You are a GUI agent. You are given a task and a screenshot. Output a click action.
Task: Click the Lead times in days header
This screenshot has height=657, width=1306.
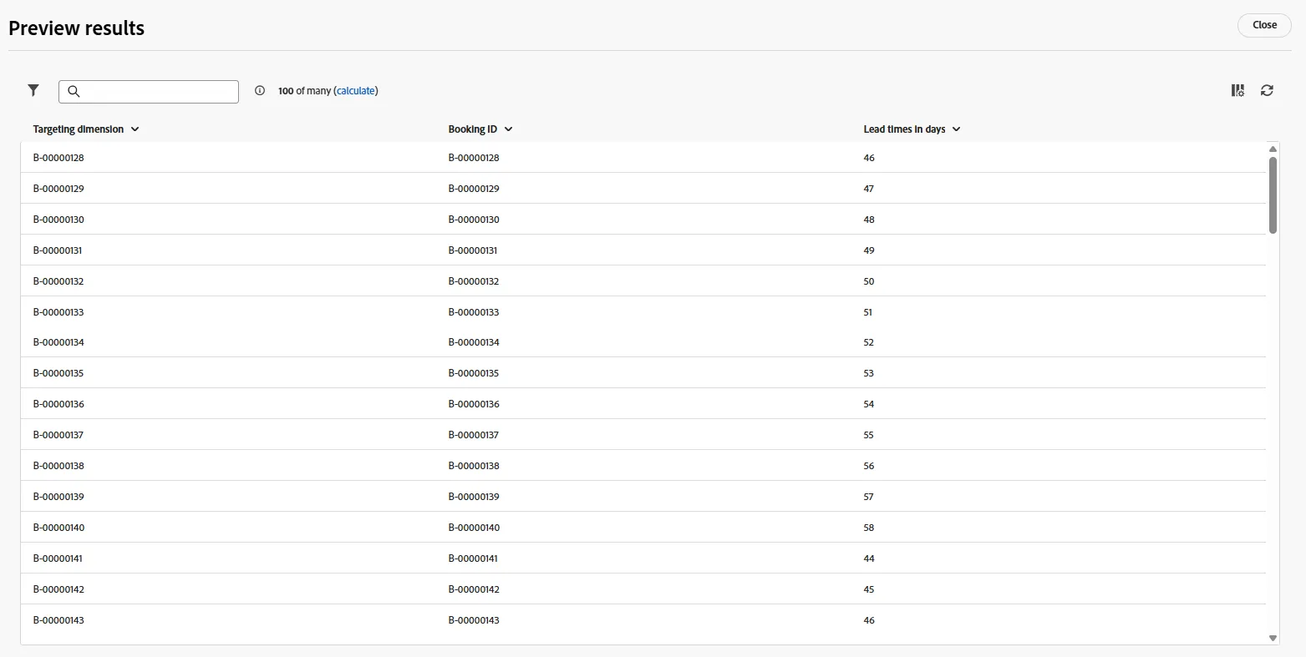(905, 129)
